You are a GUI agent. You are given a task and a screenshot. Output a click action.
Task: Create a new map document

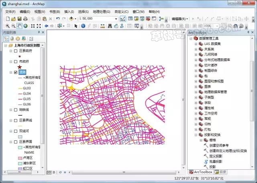[8, 19]
